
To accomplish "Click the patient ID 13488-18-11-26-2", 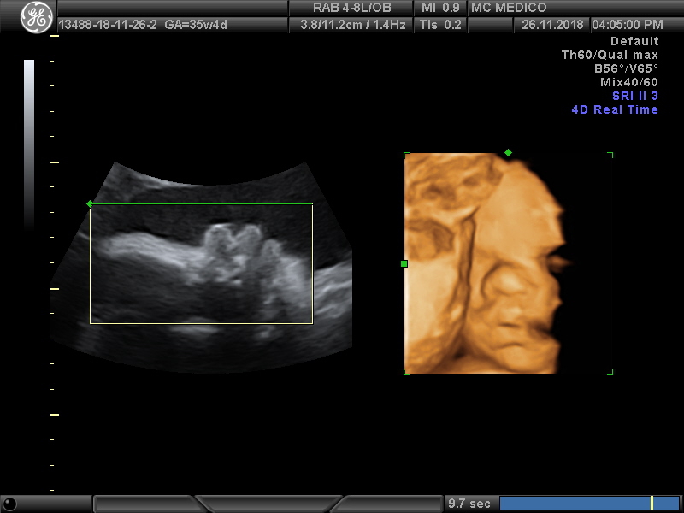I will (x=108, y=25).
